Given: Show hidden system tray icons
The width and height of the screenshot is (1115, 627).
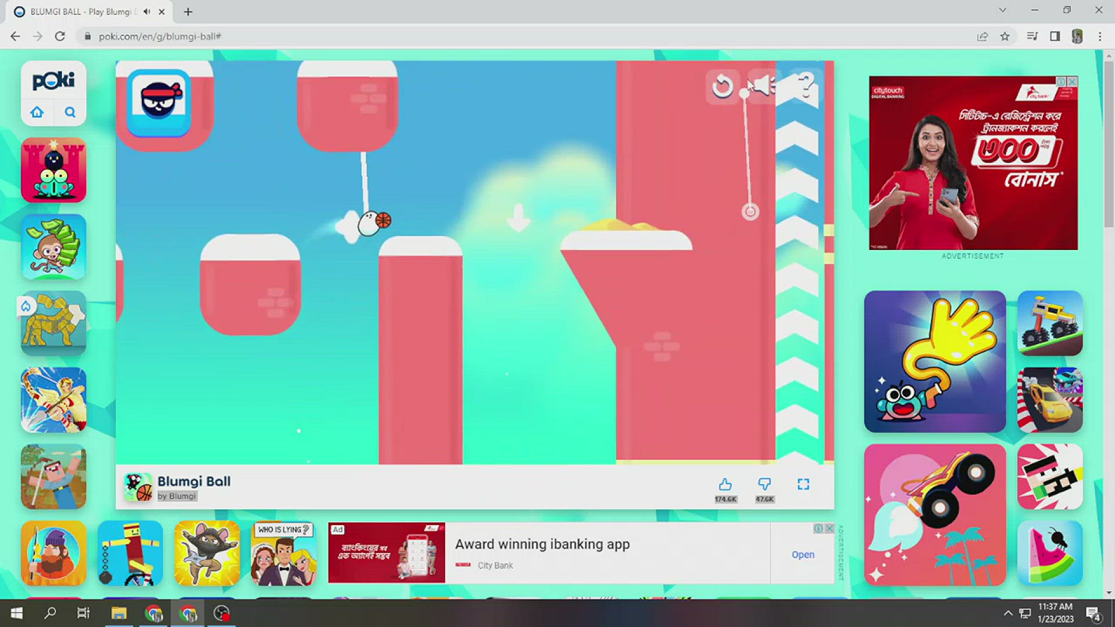Looking at the screenshot, I should (x=1008, y=613).
